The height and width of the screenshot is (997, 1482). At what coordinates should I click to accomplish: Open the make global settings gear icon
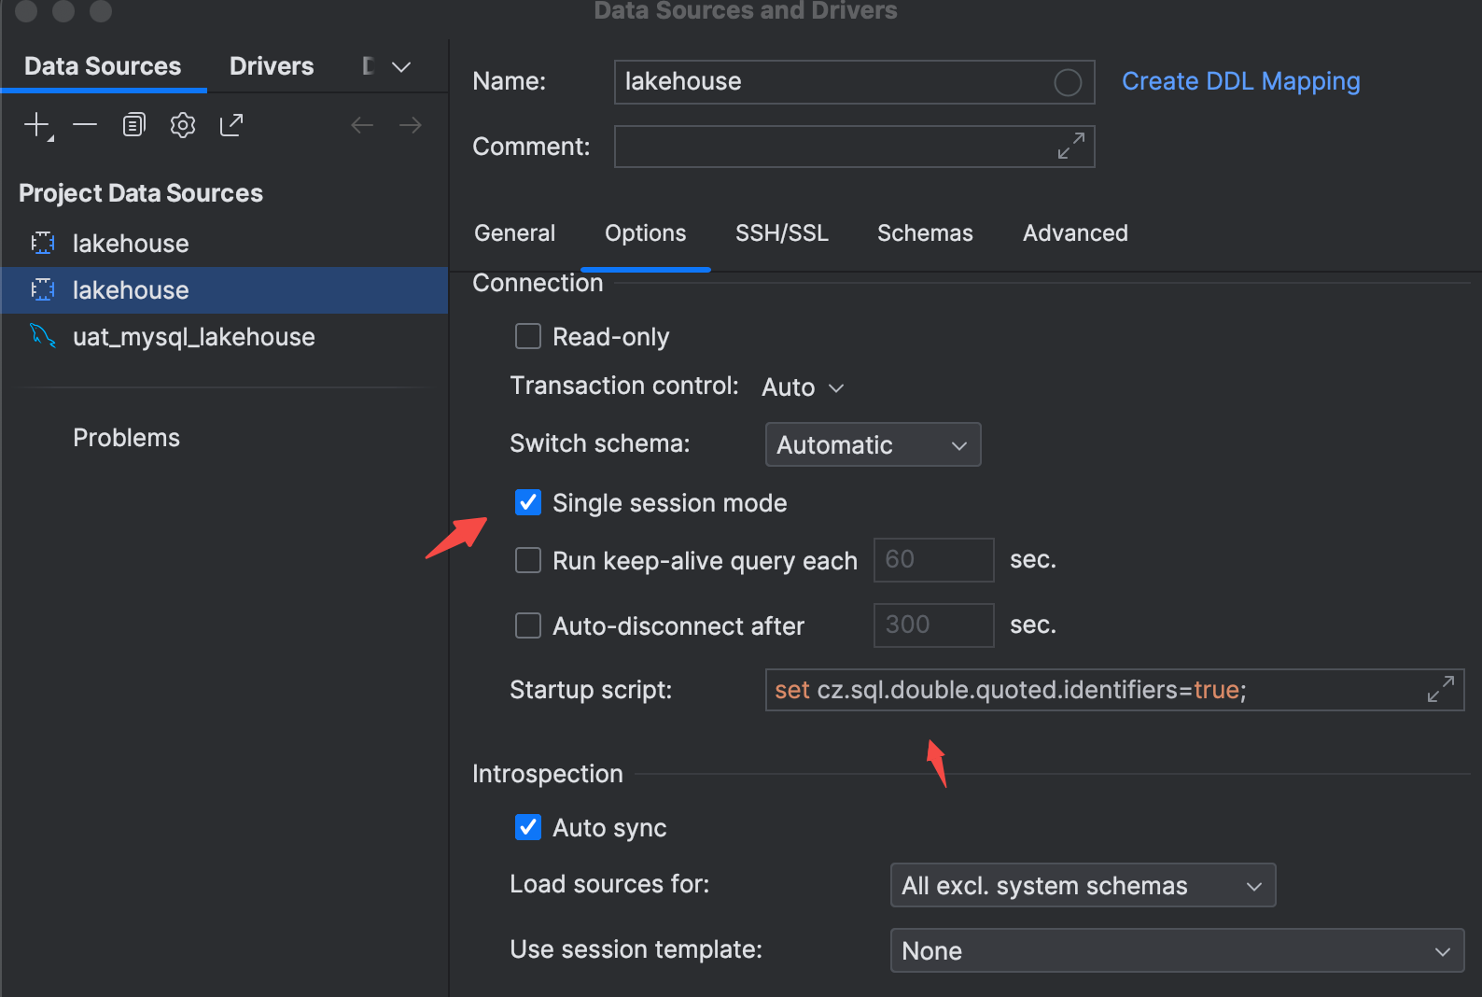183,124
